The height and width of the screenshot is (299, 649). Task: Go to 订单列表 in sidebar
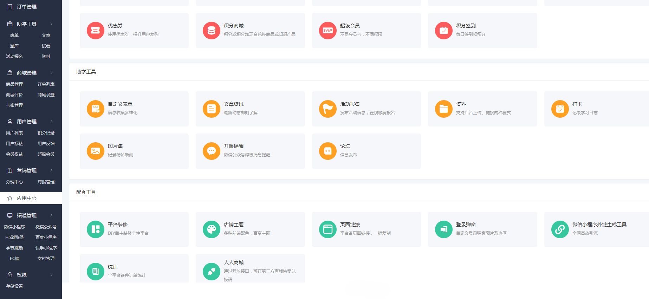point(46,84)
